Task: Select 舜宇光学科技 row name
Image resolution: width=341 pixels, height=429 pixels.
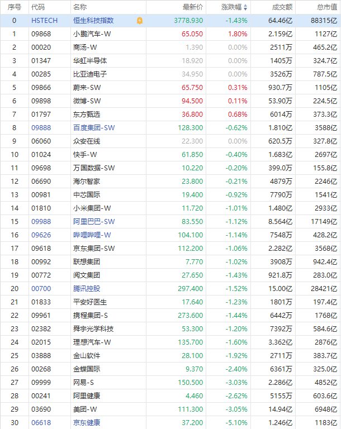Action: click(93, 329)
